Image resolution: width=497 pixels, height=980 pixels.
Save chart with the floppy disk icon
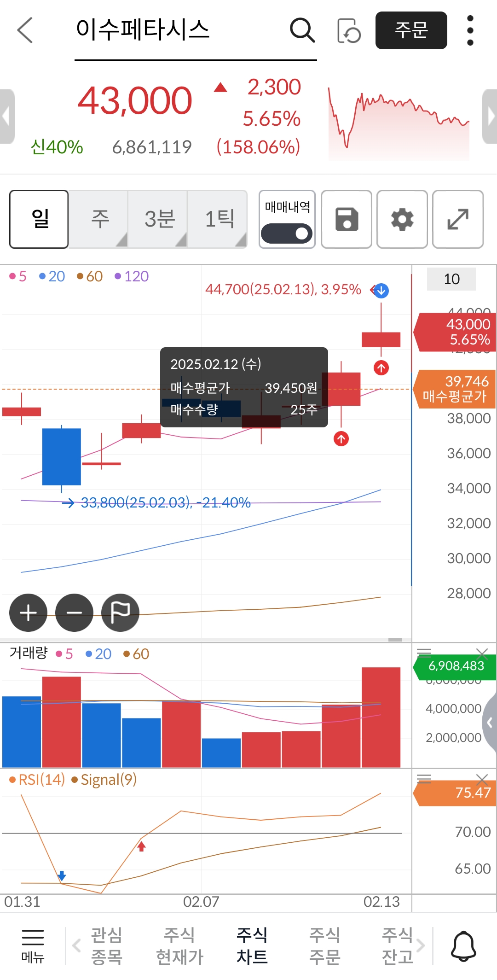[x=347, y=219]
